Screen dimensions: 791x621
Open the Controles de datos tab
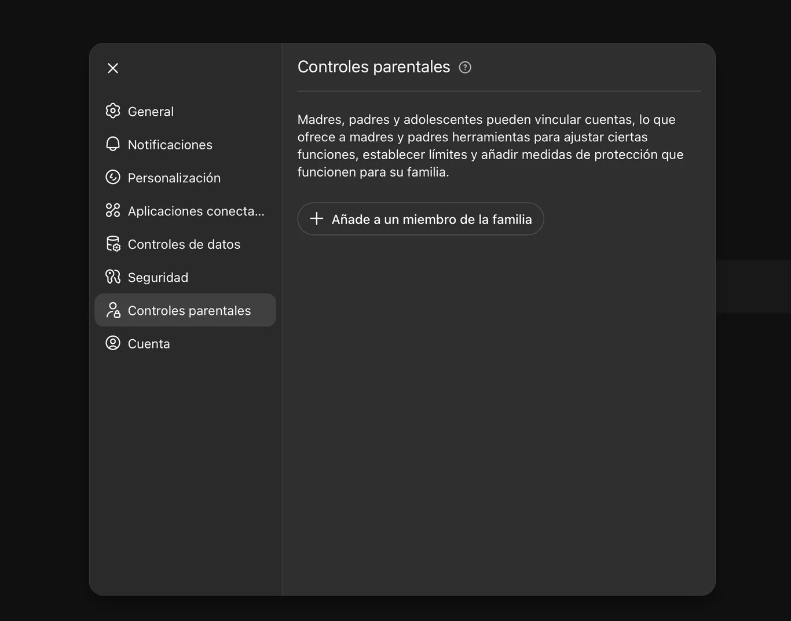tap(184, 244)
